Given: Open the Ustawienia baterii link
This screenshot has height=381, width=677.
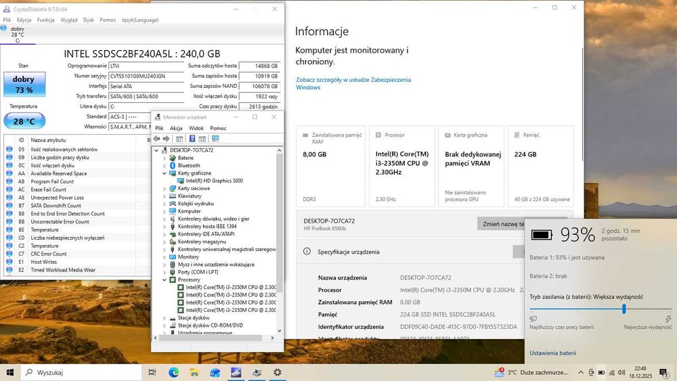Looking at the screenshot, I should coord(552,353).
